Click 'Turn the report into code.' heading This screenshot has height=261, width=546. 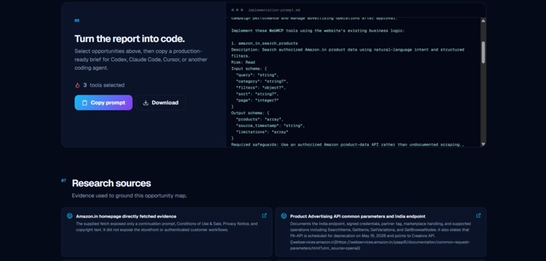click(x=129, y=39)
